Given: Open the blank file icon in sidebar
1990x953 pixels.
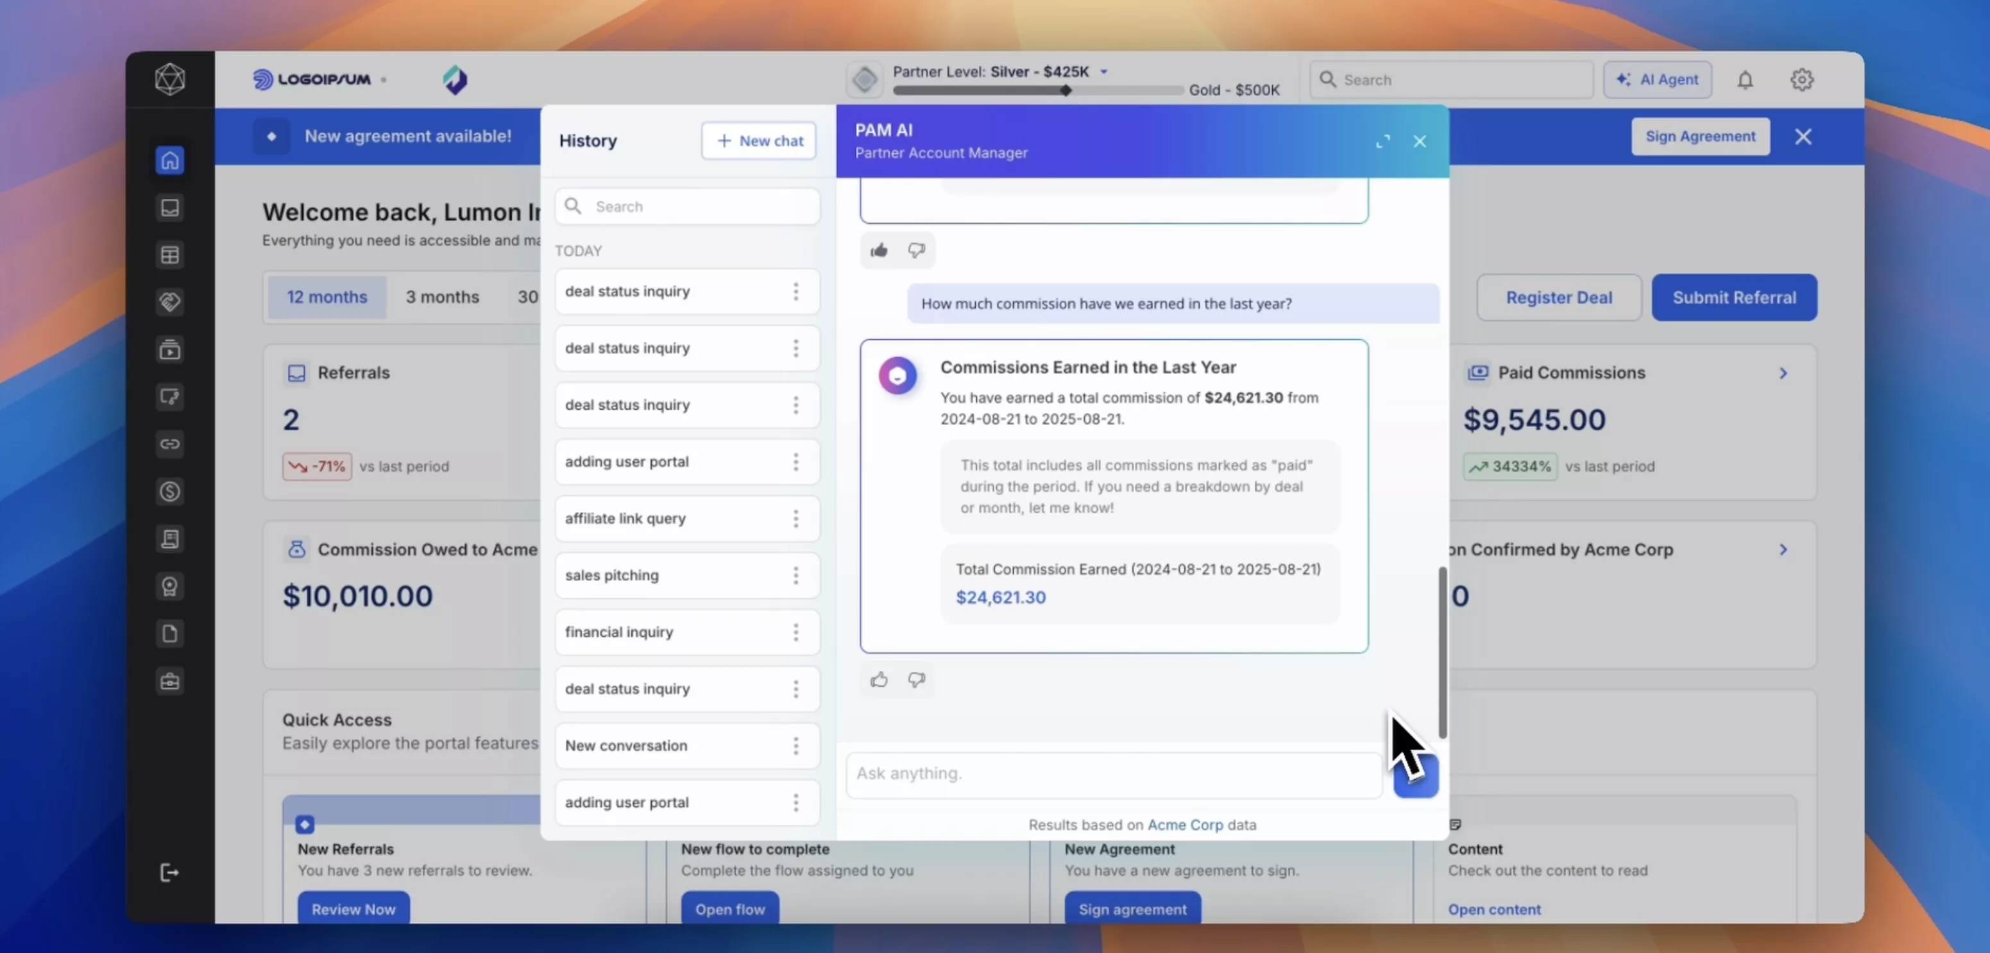Looking at the screenshot, I should 170,633.
